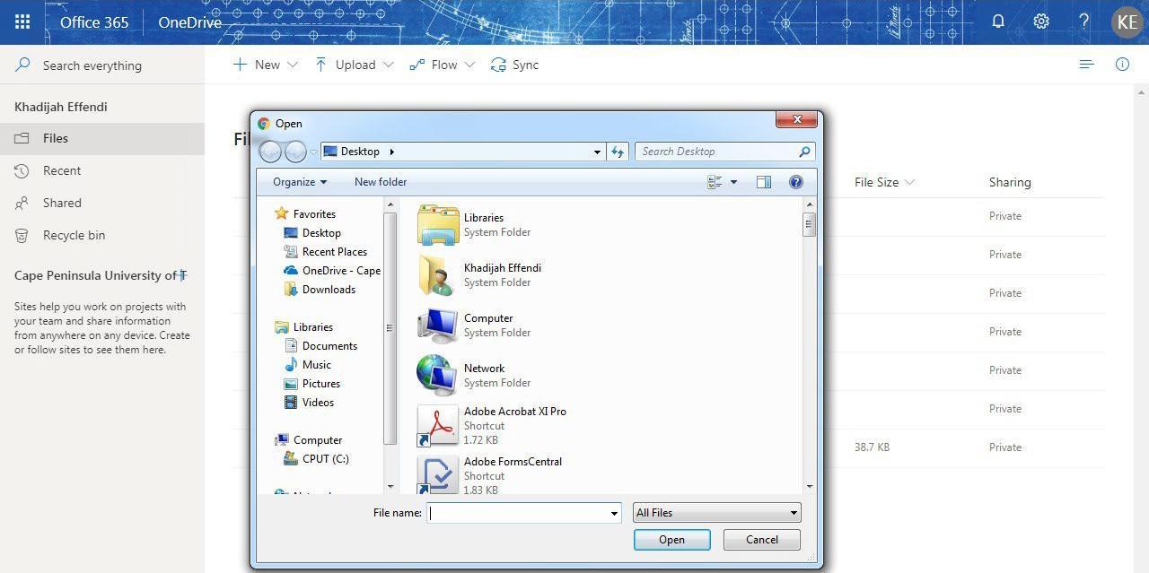1149x573 pixels.
Task: Open the Organize dropdown menu
Action: (300, 182)
